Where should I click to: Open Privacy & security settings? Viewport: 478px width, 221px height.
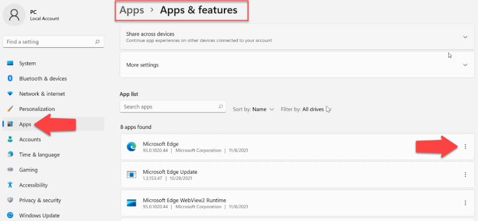[x=40, y=200]
